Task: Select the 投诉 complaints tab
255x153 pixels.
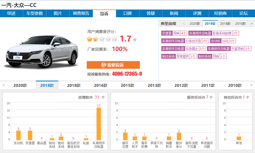Action: (x=104, y=13)
